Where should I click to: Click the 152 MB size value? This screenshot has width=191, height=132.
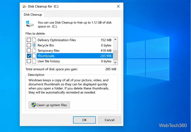point(106,40)
